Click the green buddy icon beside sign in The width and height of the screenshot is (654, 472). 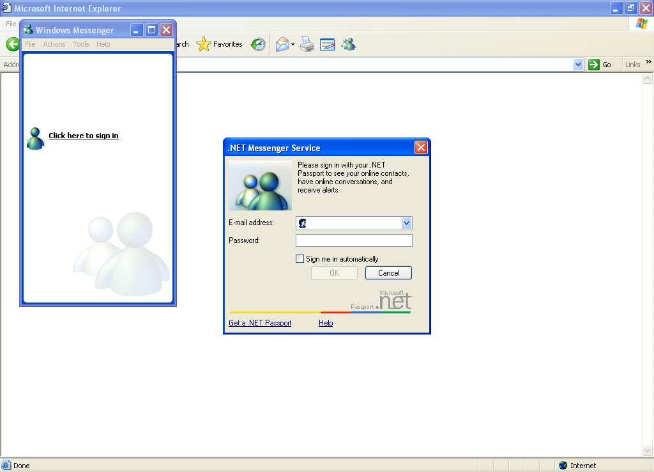36,139
